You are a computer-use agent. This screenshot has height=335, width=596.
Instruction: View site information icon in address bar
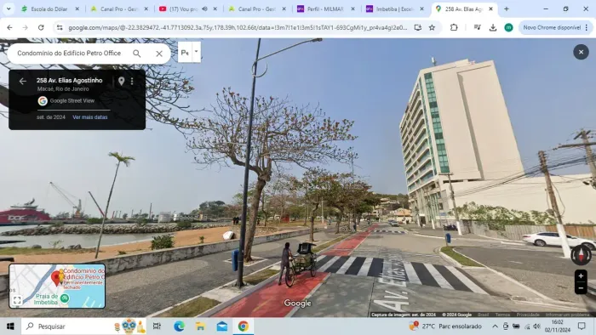60,27
